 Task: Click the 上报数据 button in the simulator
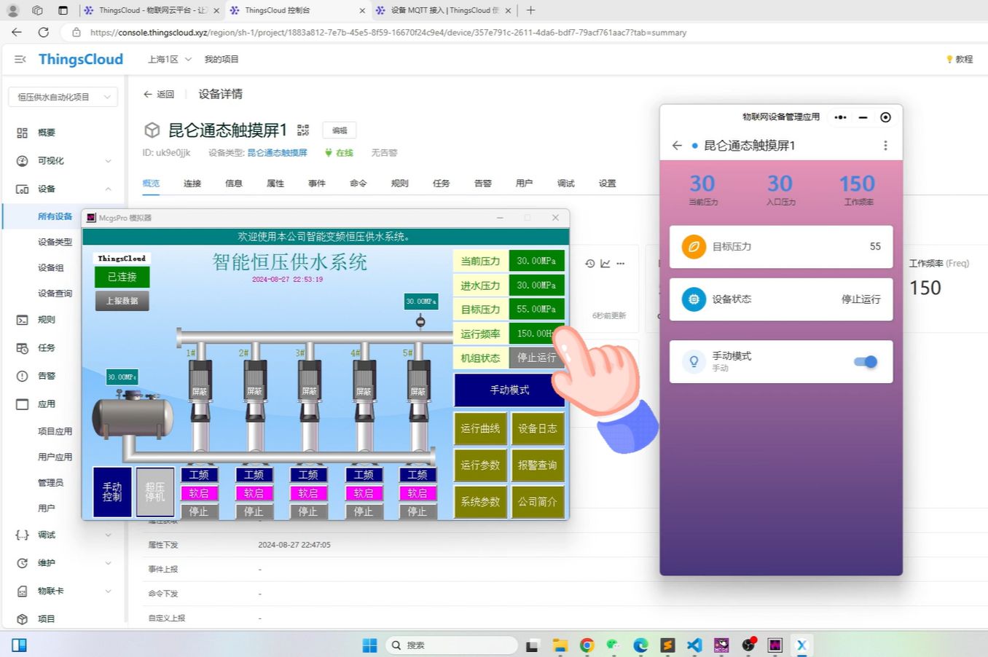(x=122, y=301)
